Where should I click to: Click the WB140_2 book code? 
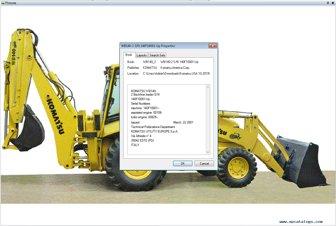click(x=149, y=62)
